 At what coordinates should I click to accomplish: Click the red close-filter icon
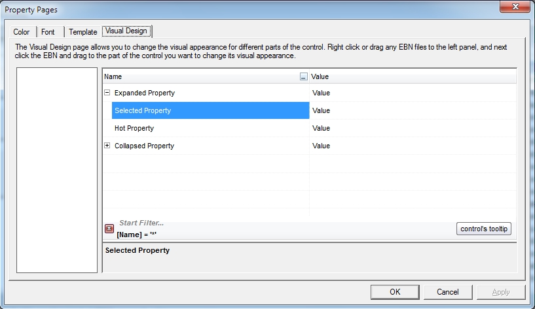(109, 229)
